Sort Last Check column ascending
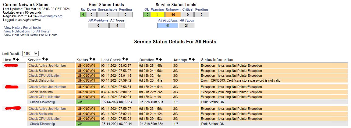The height and width of the screenshot is (128, 351). 123,59
